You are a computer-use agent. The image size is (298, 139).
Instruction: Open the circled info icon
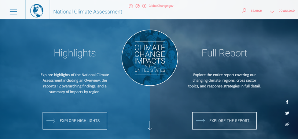click(x=131, y=6)
